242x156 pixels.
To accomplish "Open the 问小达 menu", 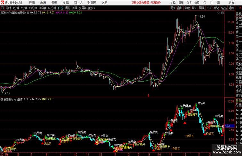I will point(78,3).
